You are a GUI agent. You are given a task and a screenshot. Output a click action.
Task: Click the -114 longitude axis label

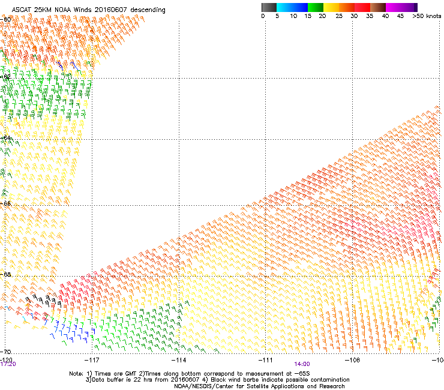179,359
